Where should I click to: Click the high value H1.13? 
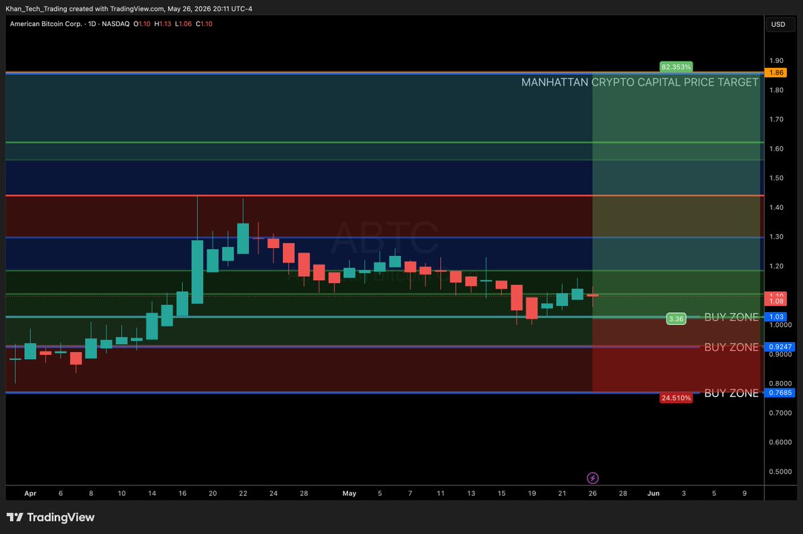[x=163, y=24]
